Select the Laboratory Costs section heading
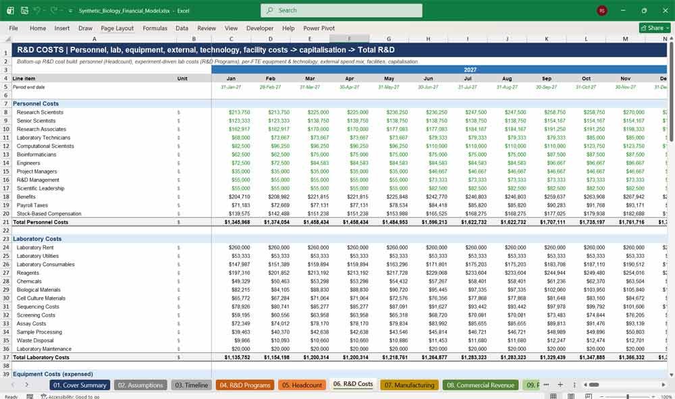The image size is (675, 399). pos(37,239)
